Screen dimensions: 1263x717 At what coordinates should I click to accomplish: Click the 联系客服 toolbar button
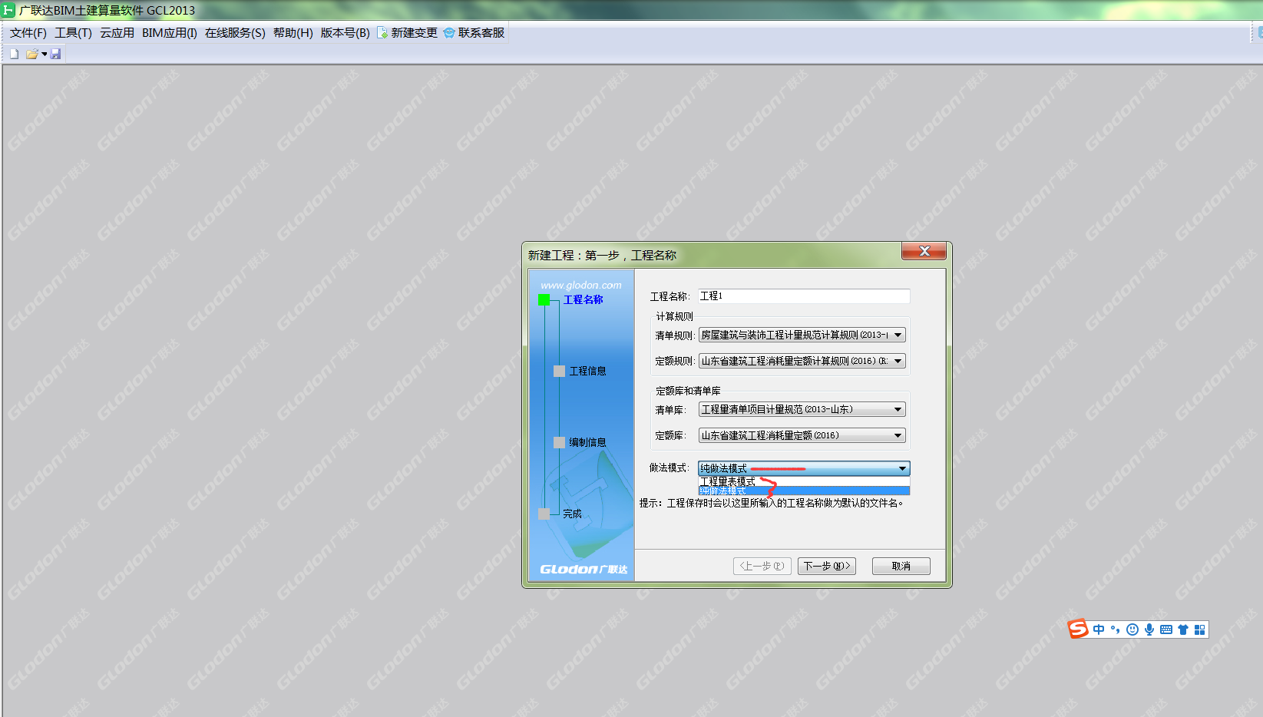pos(474,33)
